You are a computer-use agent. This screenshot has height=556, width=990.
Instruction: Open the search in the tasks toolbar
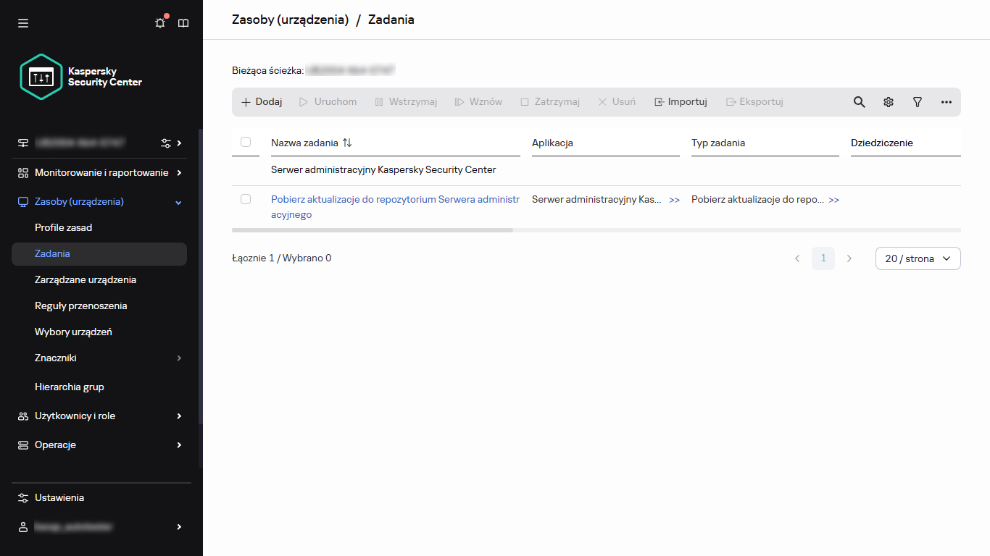[x=859, y=101]
